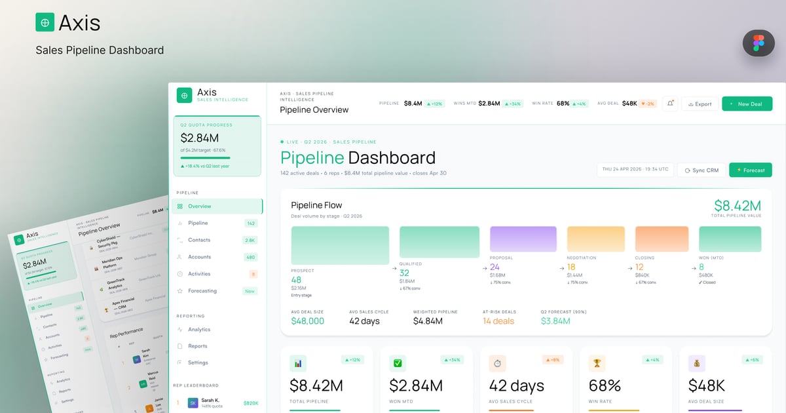
Task: Open Overview in the front sidebar
Action: (217, 206)
